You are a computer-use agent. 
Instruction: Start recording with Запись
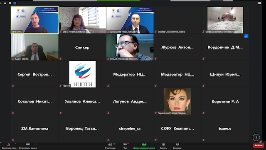163,146
